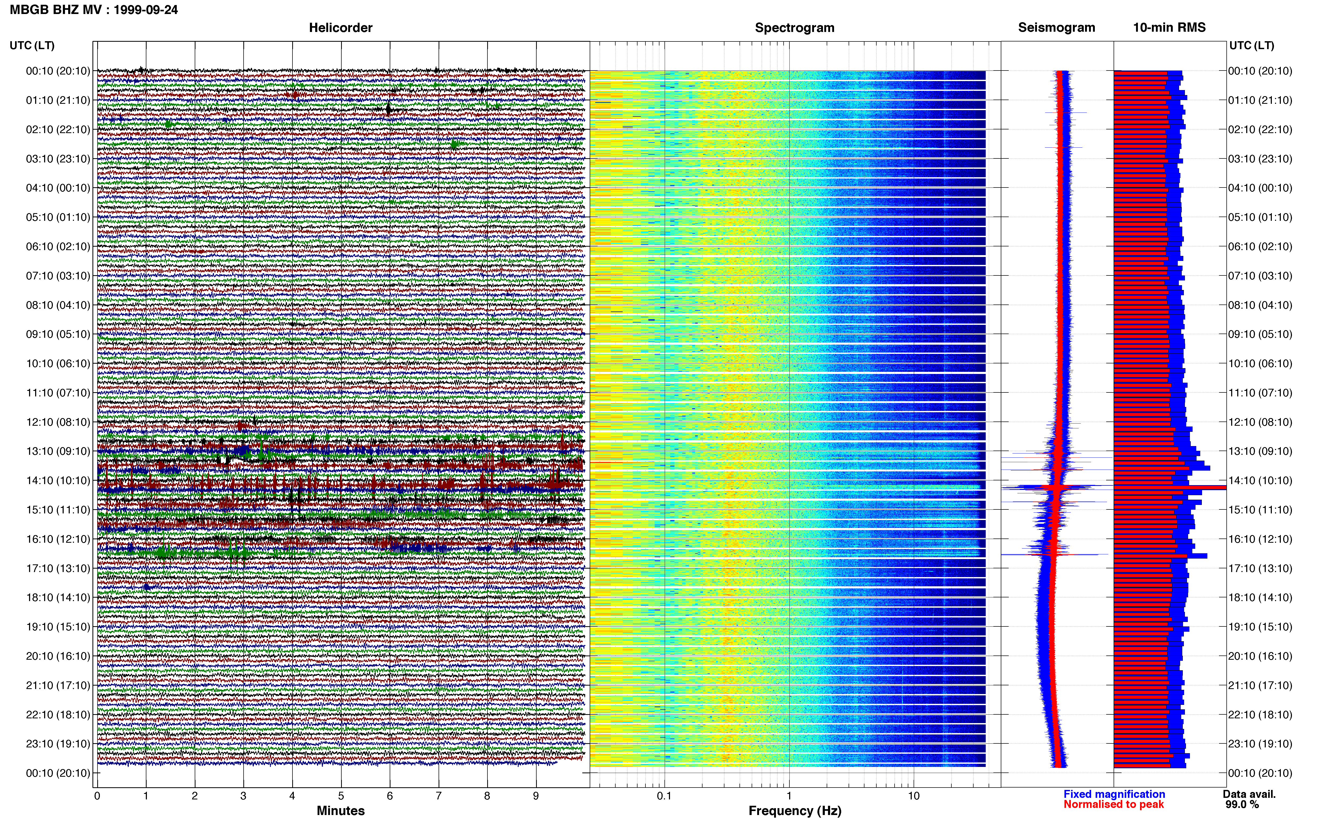The image size is (1326, 829).
Task: Click the left time label 18:10 (14:10)
Action: tap(58, 598)
